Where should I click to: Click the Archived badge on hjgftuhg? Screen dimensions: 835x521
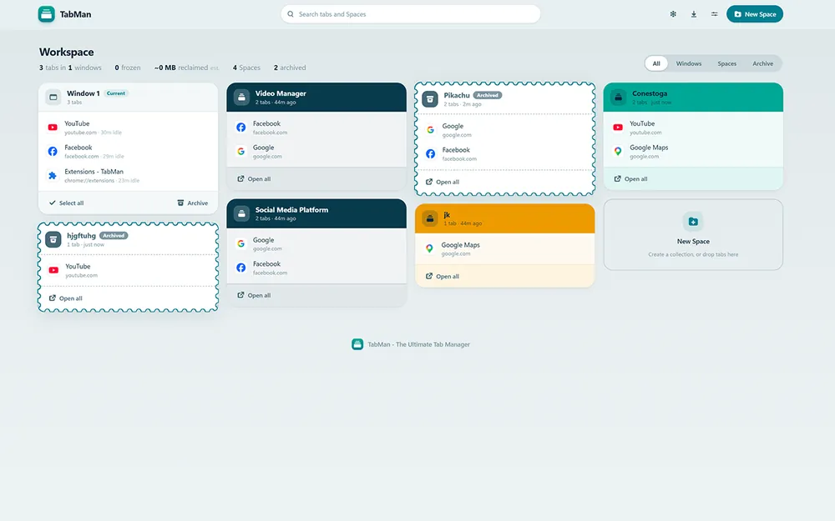point(114,236)
